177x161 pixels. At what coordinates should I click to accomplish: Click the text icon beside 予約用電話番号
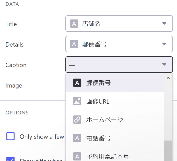tap(77, 156)
